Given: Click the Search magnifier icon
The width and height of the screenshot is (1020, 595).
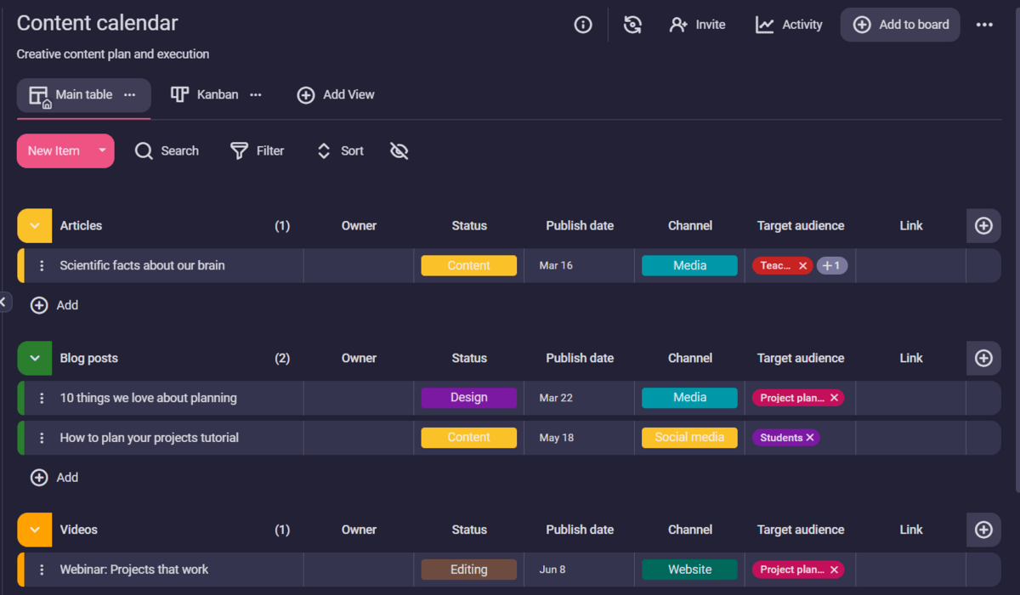Looking at the screenshot, I should point(144,151).
